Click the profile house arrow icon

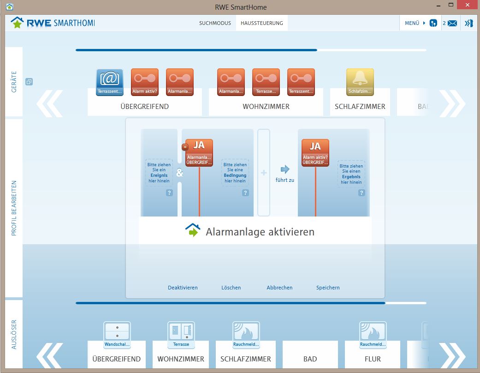coord(193,230)
